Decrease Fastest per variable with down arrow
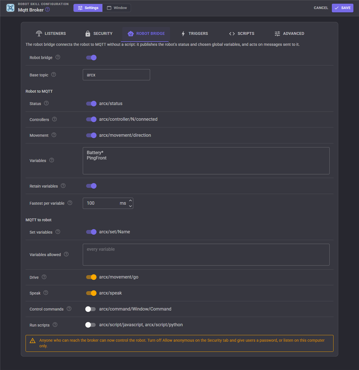The image size is (359, 370). 130,206
